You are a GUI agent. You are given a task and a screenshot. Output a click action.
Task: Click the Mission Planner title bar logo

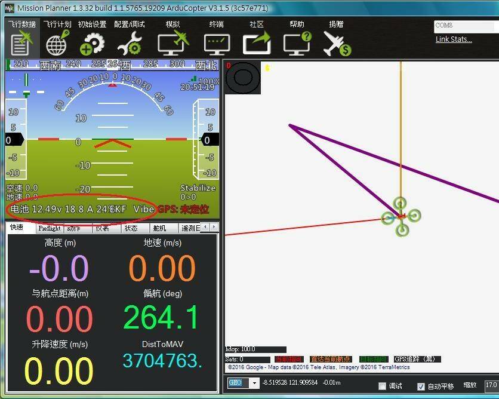point(9,8)
